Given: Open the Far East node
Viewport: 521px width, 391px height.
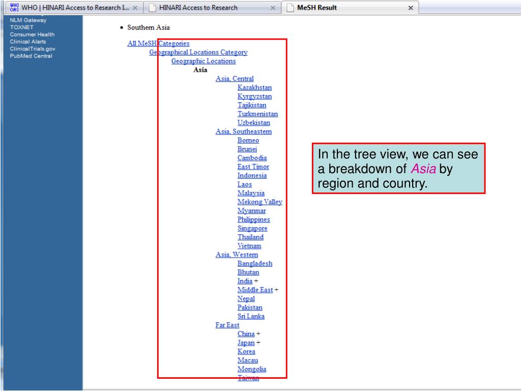Looking at the screenshot, I should [x=227, y=325].
